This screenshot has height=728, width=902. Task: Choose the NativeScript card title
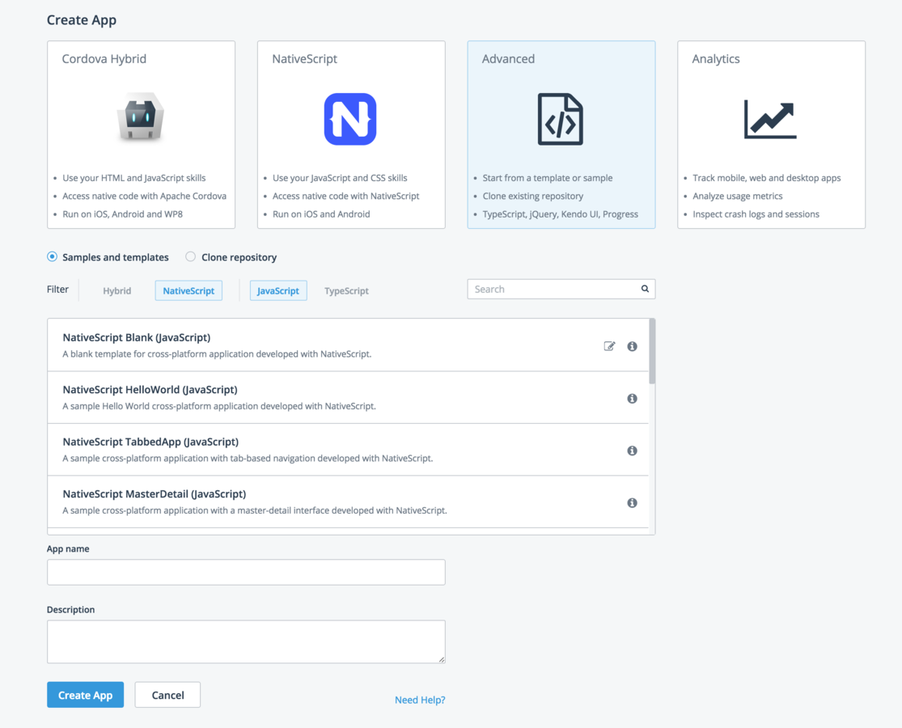304,59
